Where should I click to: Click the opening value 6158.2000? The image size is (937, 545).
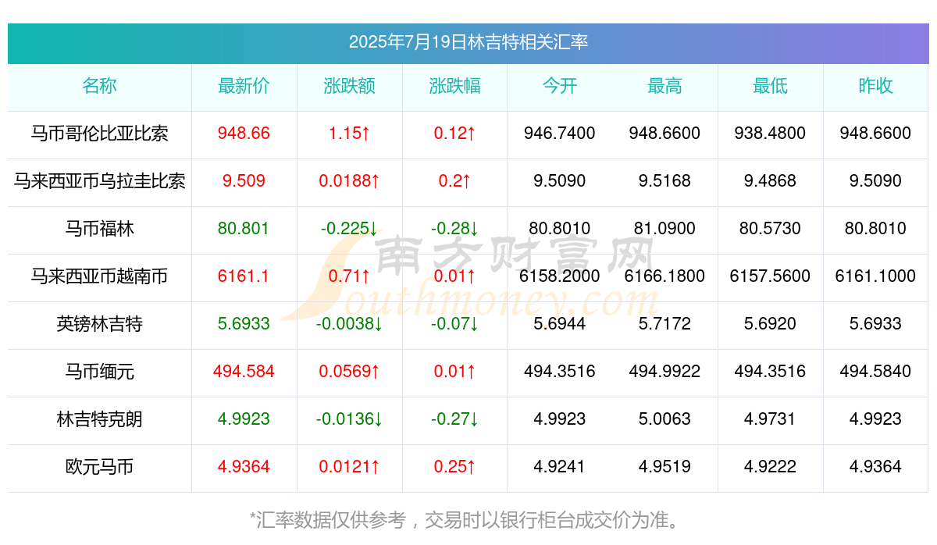coord(560,276)
